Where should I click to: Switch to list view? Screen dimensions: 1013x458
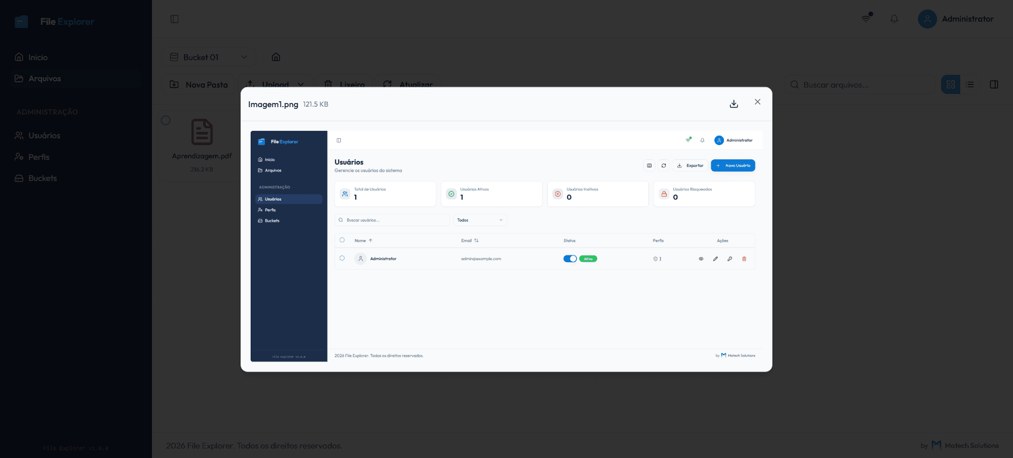[970, 84]
